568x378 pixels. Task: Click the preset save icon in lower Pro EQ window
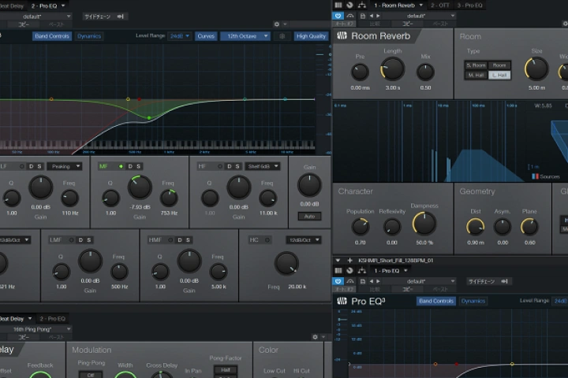point(363,281)
